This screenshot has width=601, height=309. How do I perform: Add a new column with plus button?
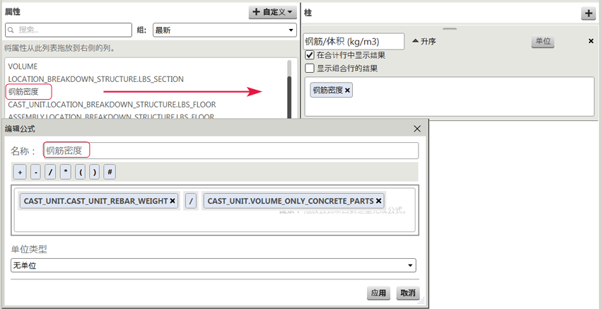coord(588,13)
